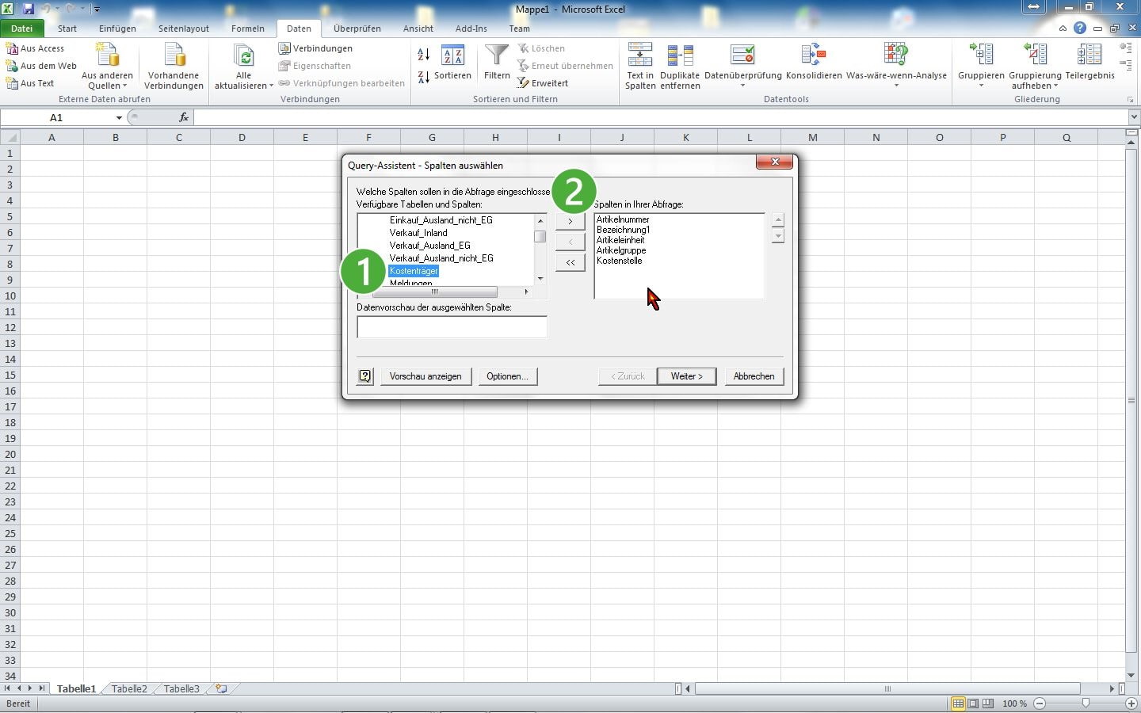This screenshot has width=1141, height=713.
Task: Open Aus anderen Quellen dropdown
Action: (x=107, y=67)
